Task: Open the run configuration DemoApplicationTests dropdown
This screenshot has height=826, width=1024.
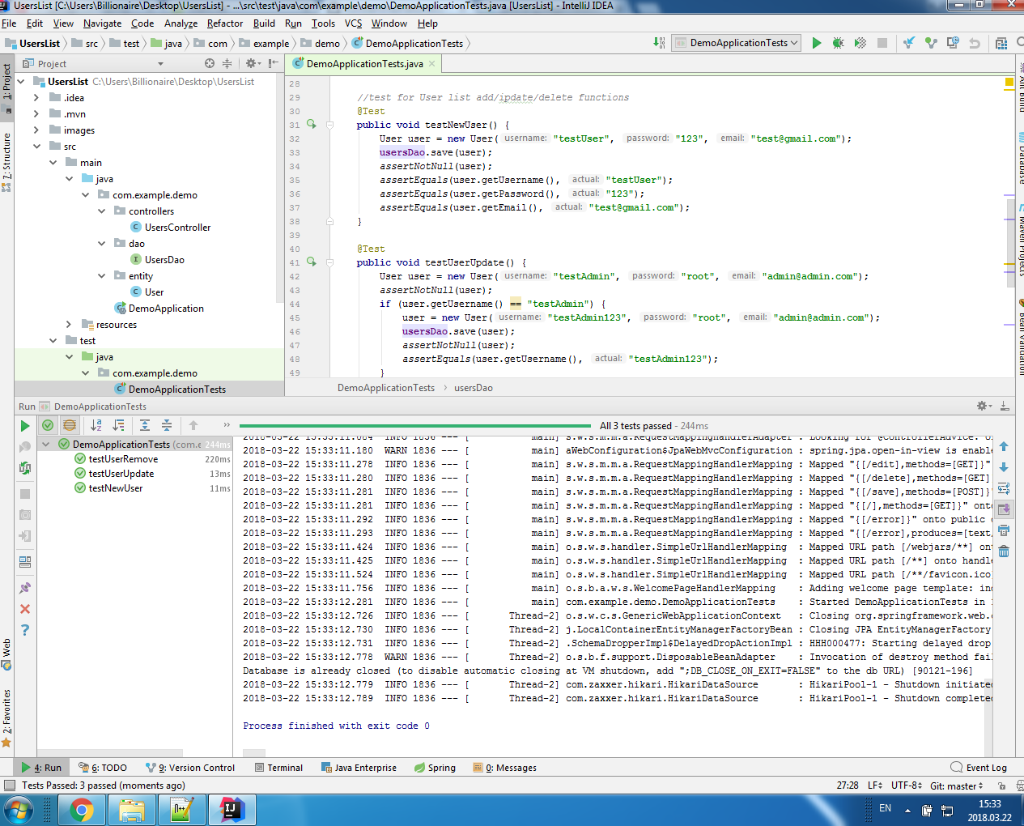Action: (x=737, y=43)
